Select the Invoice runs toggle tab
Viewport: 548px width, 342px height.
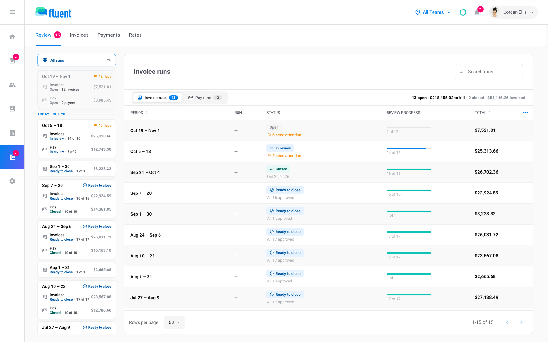pyautogui.click(x=158, y=98)
